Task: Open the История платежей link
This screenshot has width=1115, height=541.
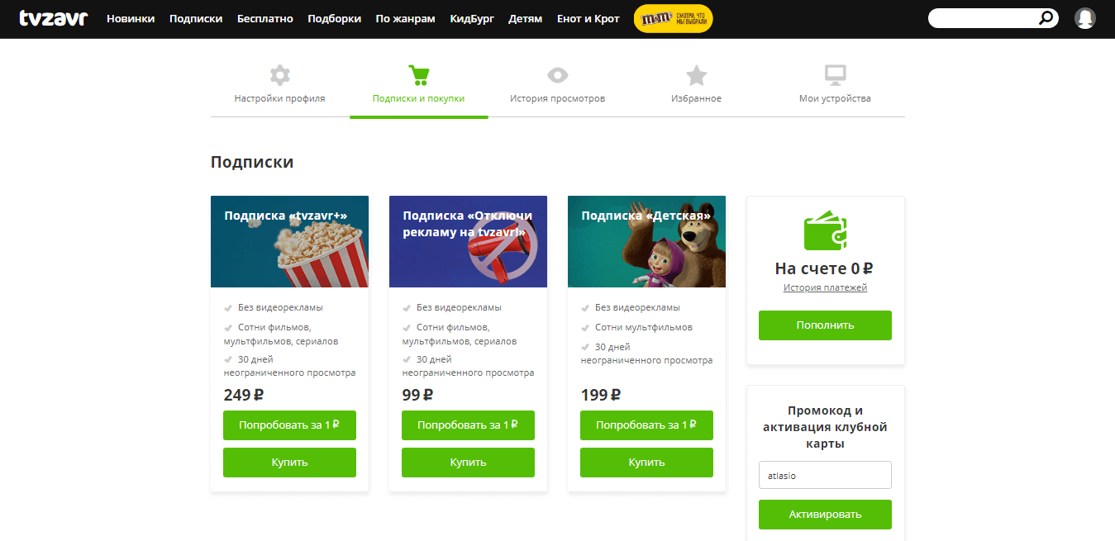Action: 825,287
